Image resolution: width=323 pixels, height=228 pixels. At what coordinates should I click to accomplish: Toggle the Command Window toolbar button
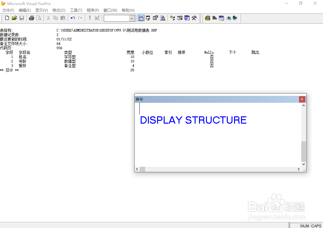click(141, 18)
